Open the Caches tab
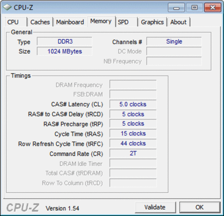Screen dimensions: 224x216 point(40,22)
